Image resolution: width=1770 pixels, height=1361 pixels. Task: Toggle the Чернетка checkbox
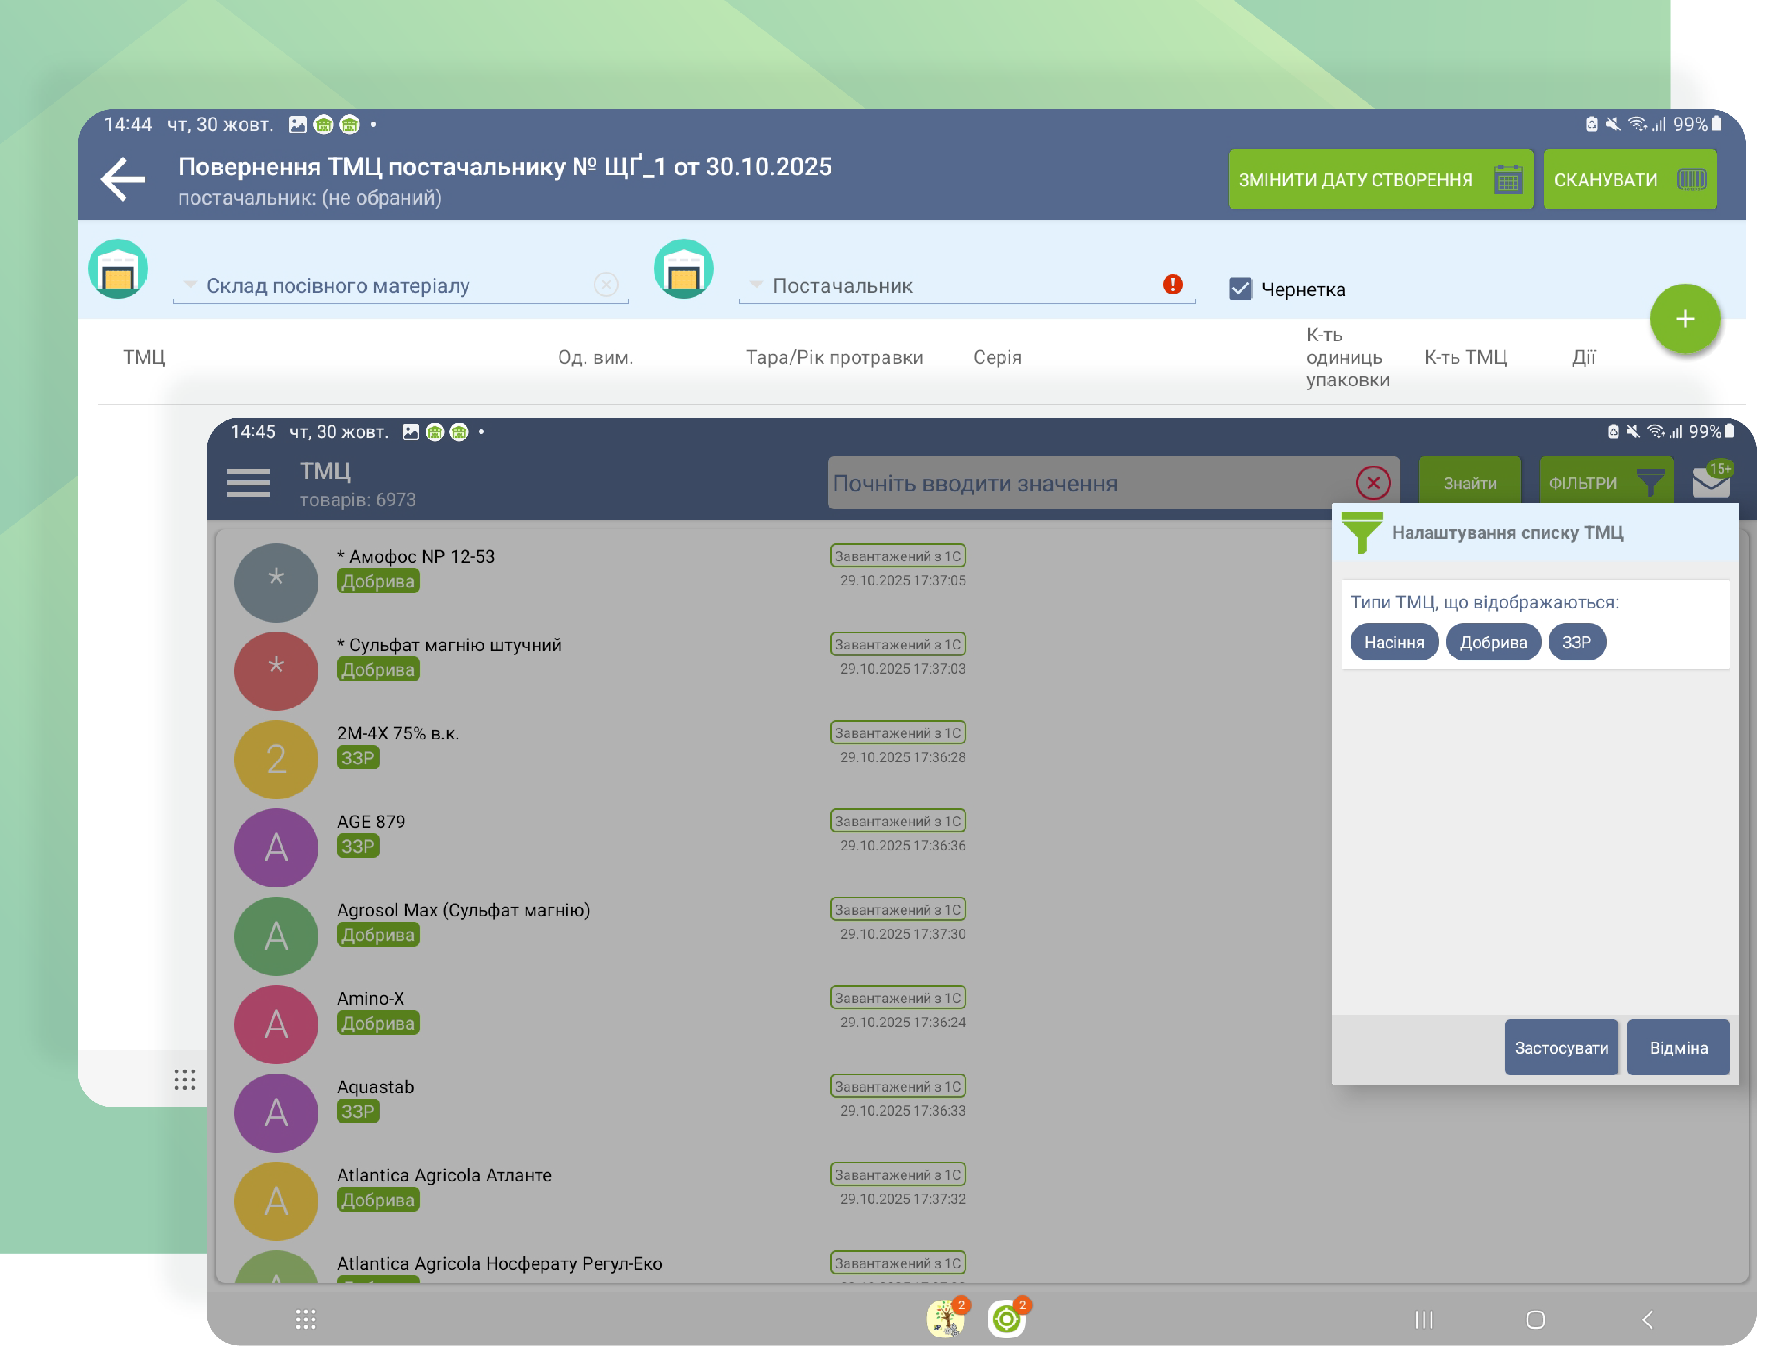[1240, 289]
